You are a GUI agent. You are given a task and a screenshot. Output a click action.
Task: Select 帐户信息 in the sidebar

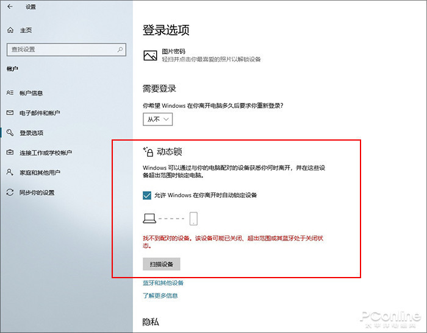pos(31,93)
